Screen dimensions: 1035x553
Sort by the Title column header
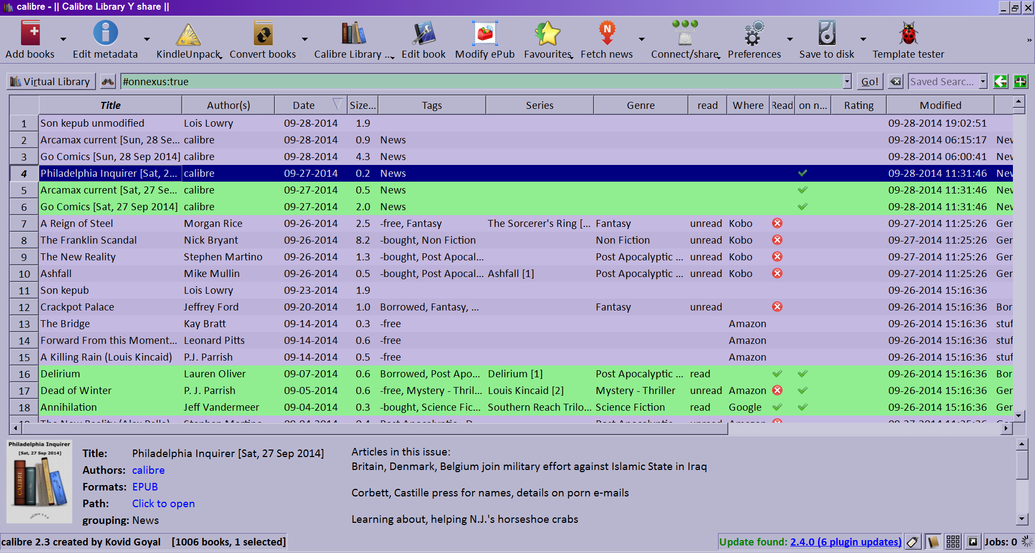pyautogui.click(x=111, y=105)
